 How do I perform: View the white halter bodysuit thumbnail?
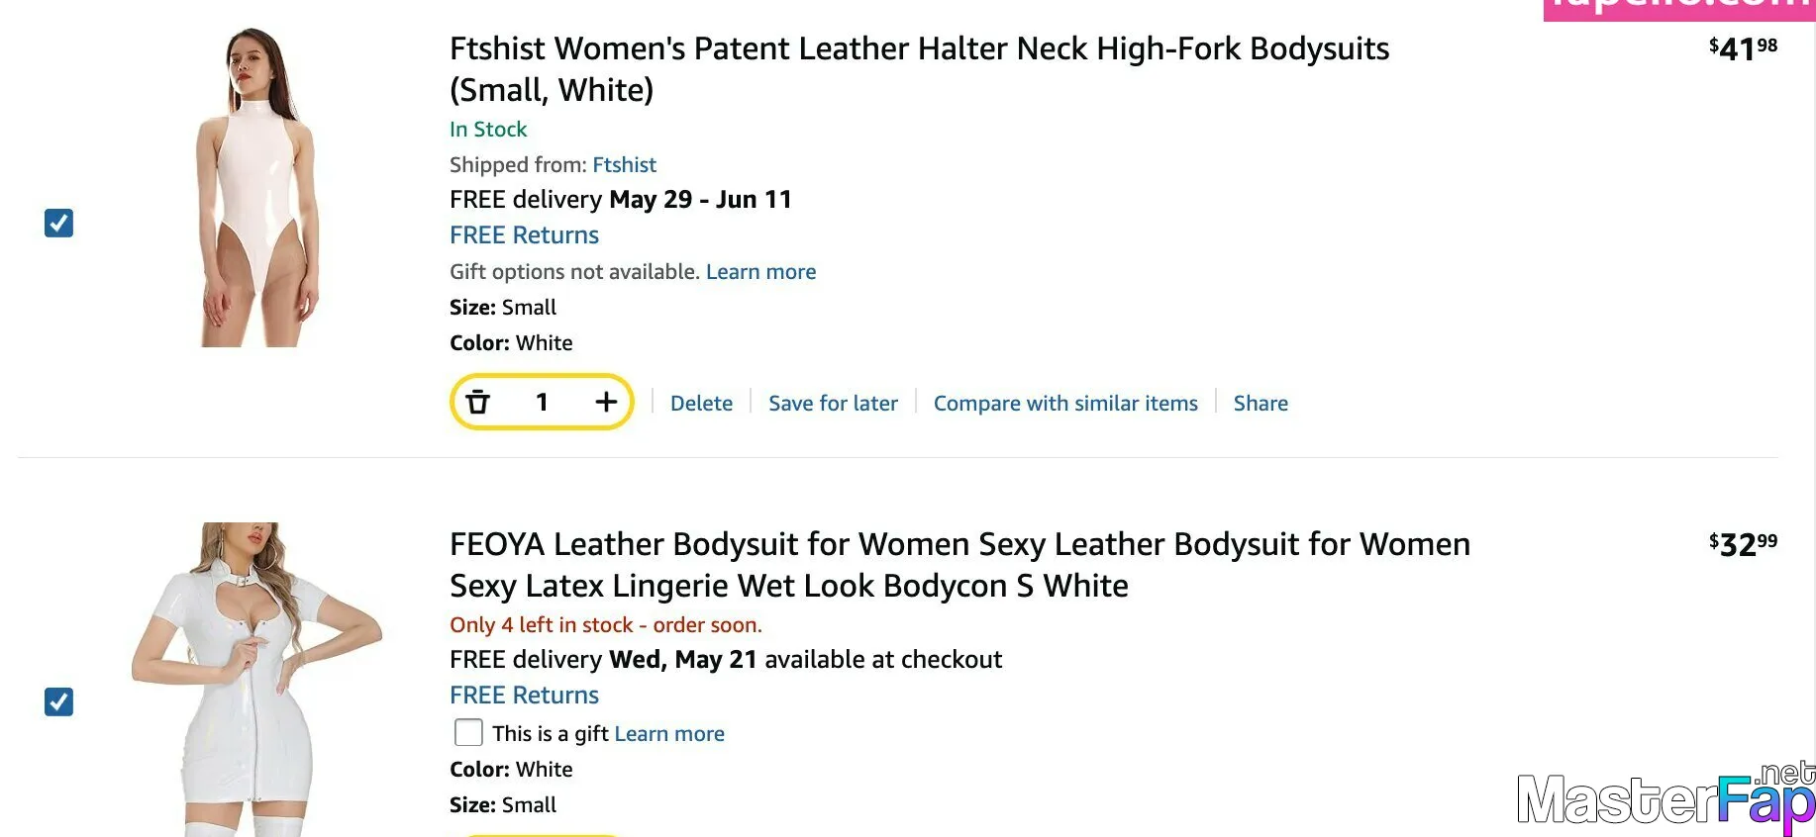[257, 187]
